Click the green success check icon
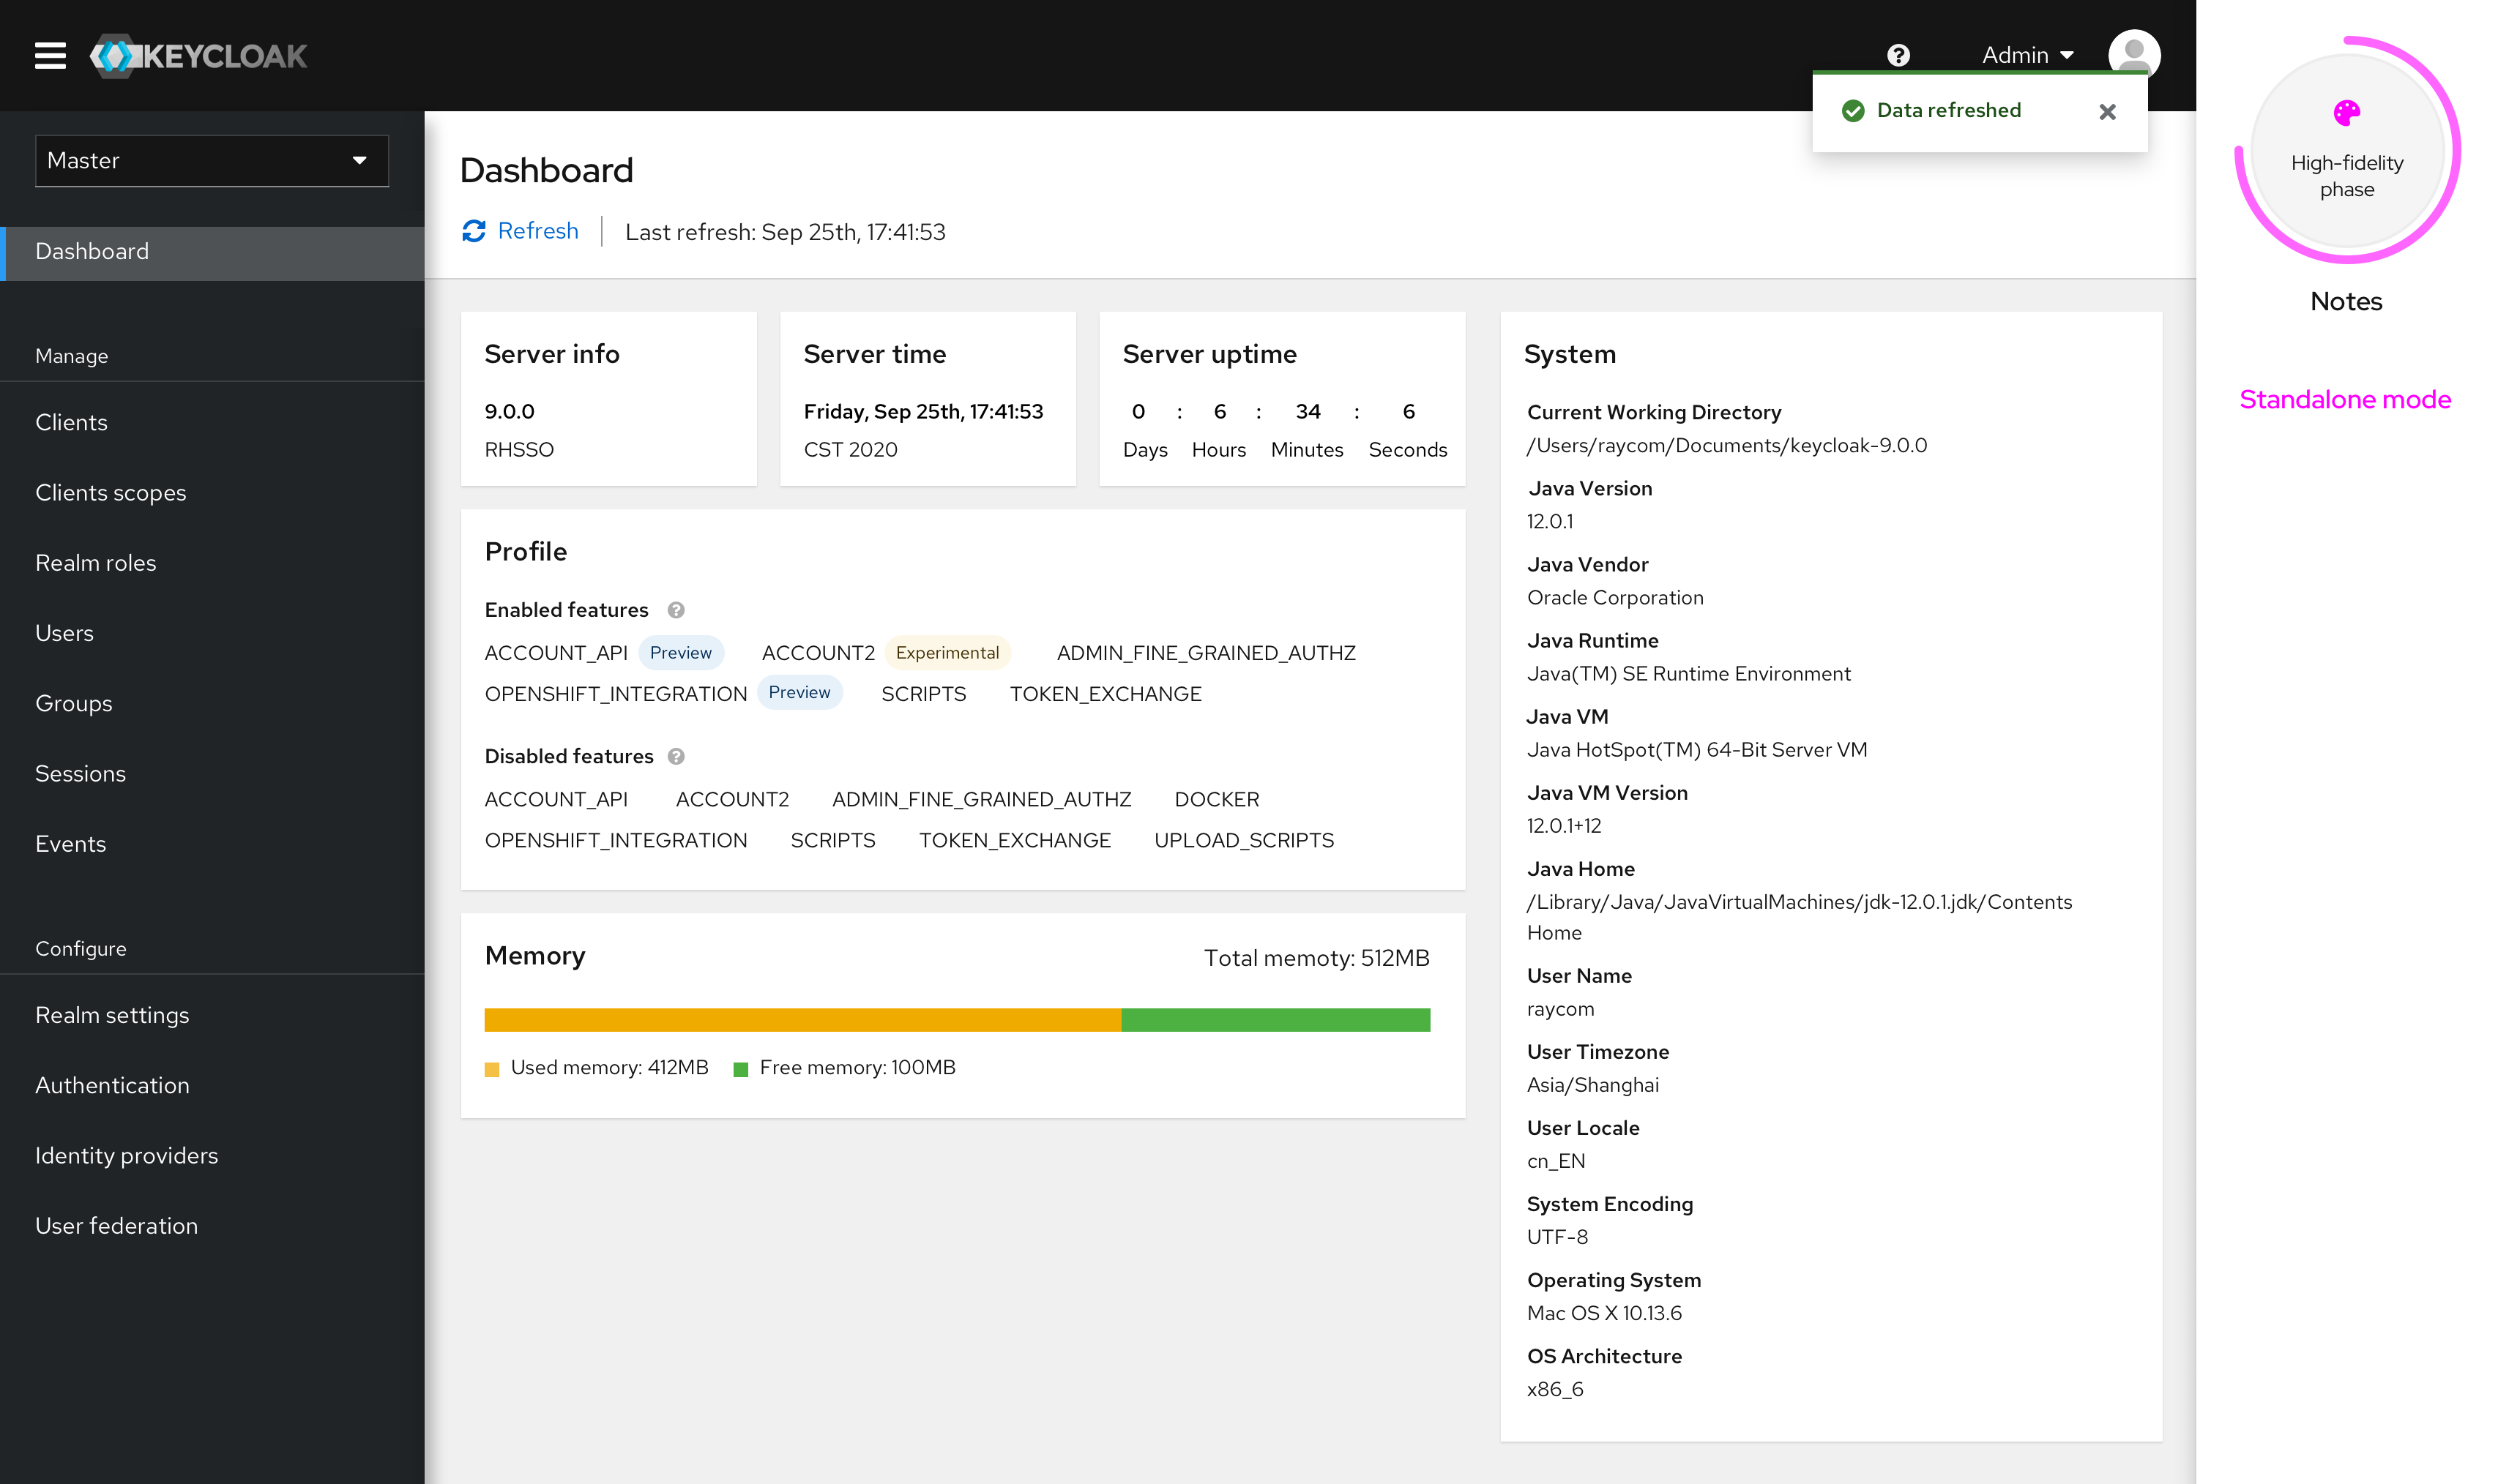 (x=1853, y=111)
